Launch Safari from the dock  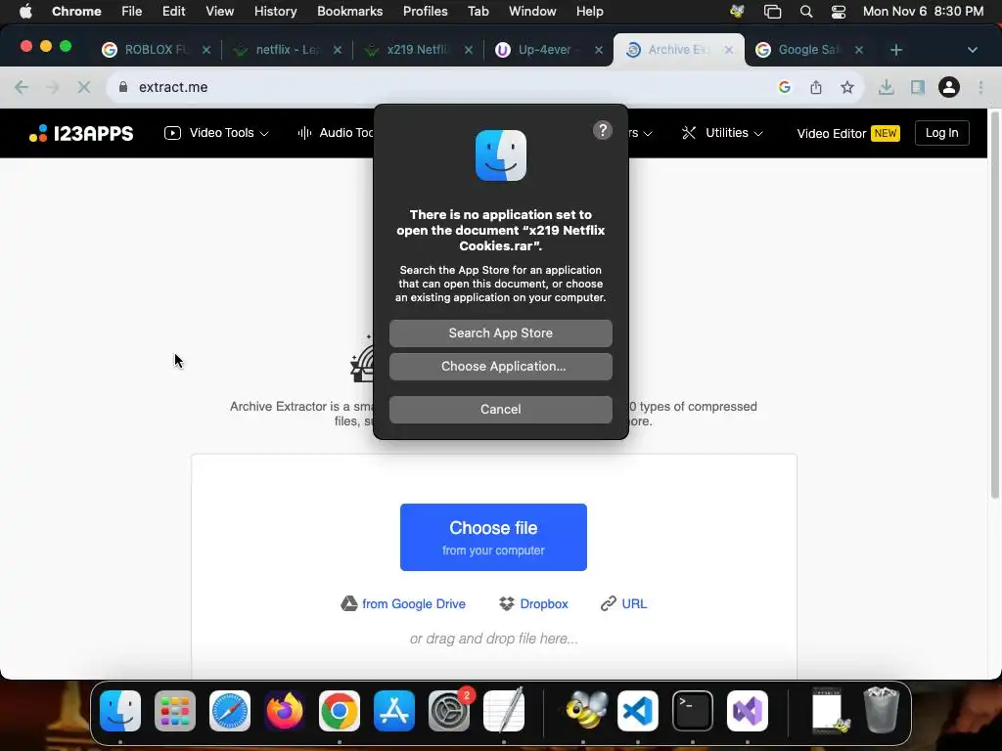(x=230, y=711)
